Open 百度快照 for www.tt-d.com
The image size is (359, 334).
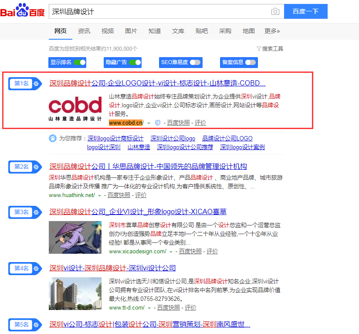point(169,308)
